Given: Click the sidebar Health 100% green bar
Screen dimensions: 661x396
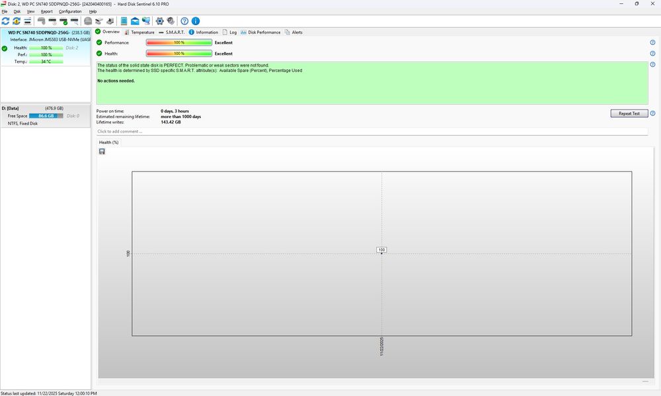Looking at the screenshot, I should (x=46, y=48).
